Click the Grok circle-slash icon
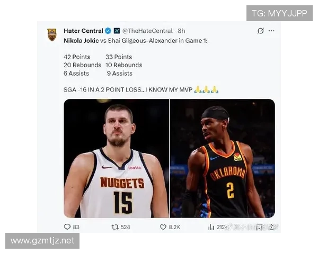The image size is (318, 254). point(261,31)
